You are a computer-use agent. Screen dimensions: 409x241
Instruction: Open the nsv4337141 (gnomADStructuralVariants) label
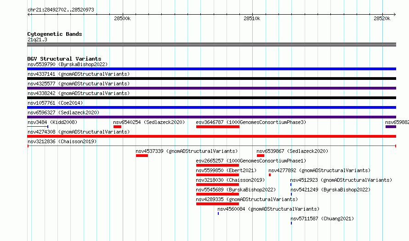tap(79, 74)
